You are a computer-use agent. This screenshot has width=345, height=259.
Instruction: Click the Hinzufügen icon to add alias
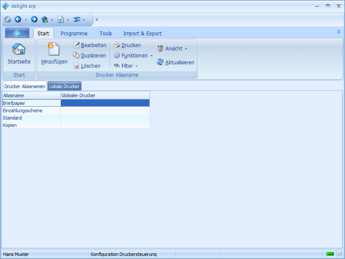[54, 49]
